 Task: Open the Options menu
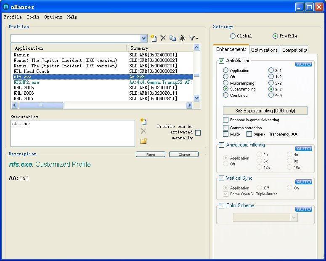coord(53,17)
